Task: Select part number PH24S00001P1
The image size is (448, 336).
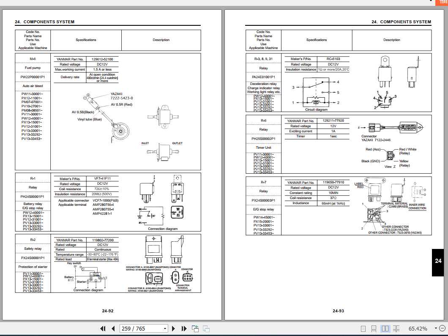Action: pos(33,197)
